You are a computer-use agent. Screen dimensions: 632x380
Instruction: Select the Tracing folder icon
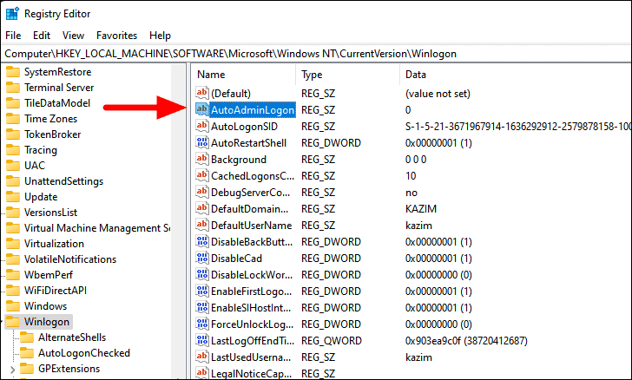[13, 150]
